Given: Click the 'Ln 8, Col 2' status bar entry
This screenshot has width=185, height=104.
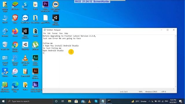Looking at the screenshot, I should (x=124, y=92).
